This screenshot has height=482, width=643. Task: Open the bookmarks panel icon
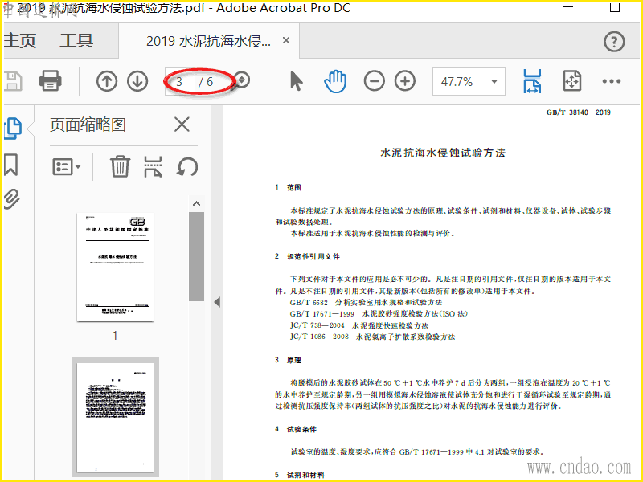11,165
